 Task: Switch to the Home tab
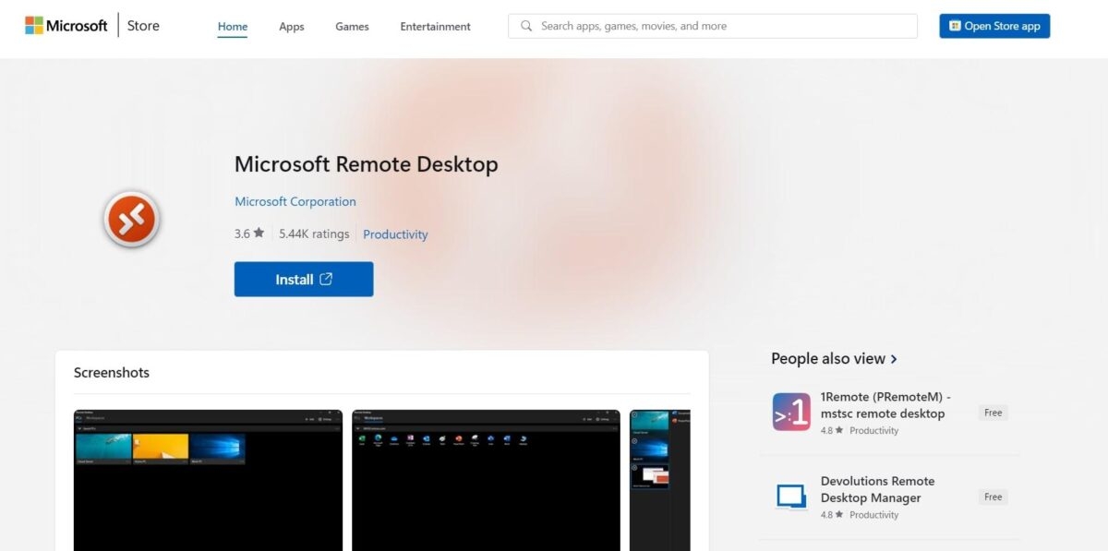pos(233,27)
